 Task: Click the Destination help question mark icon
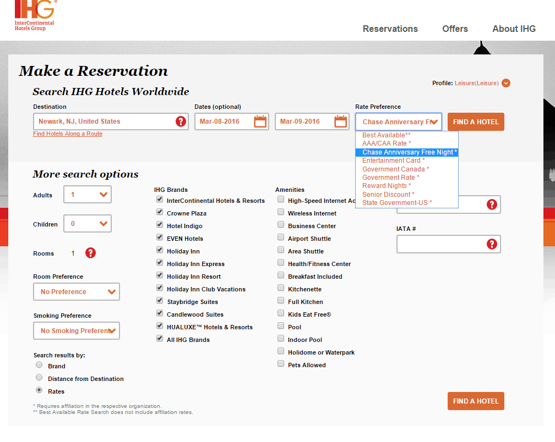(181, 121)
